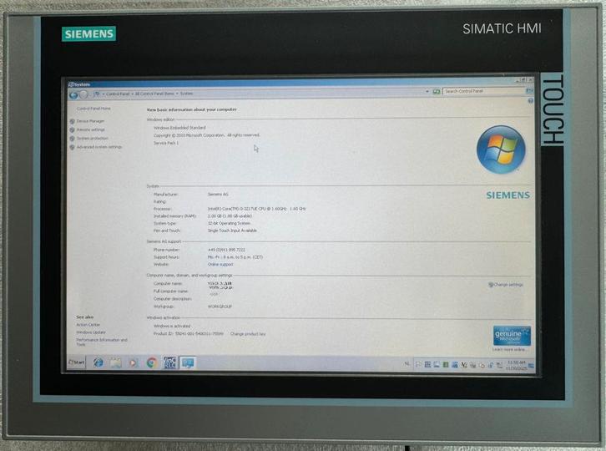Click the shield icon beside System protection
Image resolution: width=606 pixels, height=451 pixels.
(x=72, y=139)
